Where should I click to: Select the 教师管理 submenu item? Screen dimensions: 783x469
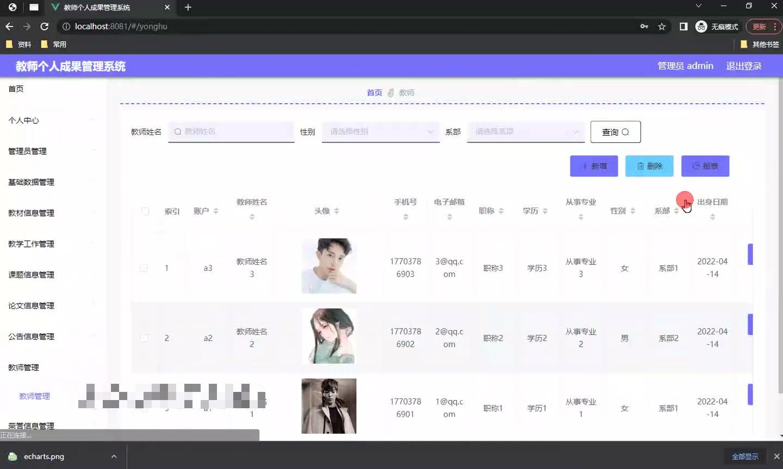35,396
